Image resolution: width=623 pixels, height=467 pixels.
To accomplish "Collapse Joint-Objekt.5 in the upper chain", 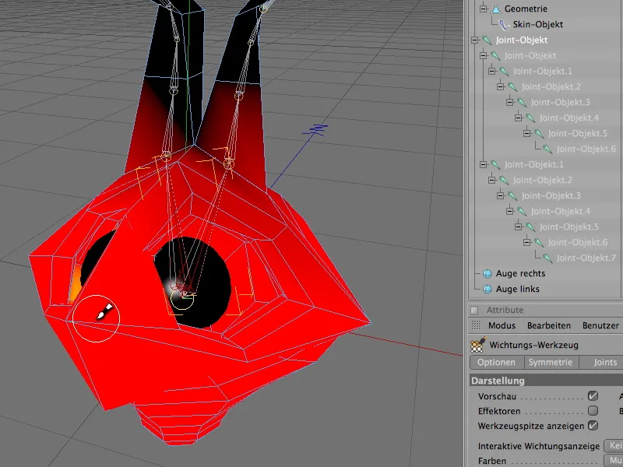I will [527, 133].
